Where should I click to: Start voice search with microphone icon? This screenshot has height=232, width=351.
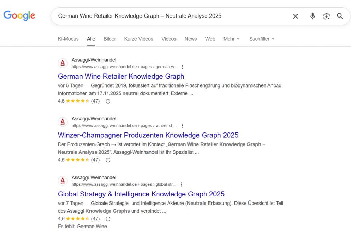(x=312, y=16)
